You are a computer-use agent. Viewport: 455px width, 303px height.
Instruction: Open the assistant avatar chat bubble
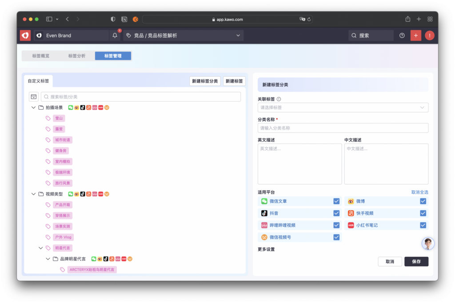(427, 243)
